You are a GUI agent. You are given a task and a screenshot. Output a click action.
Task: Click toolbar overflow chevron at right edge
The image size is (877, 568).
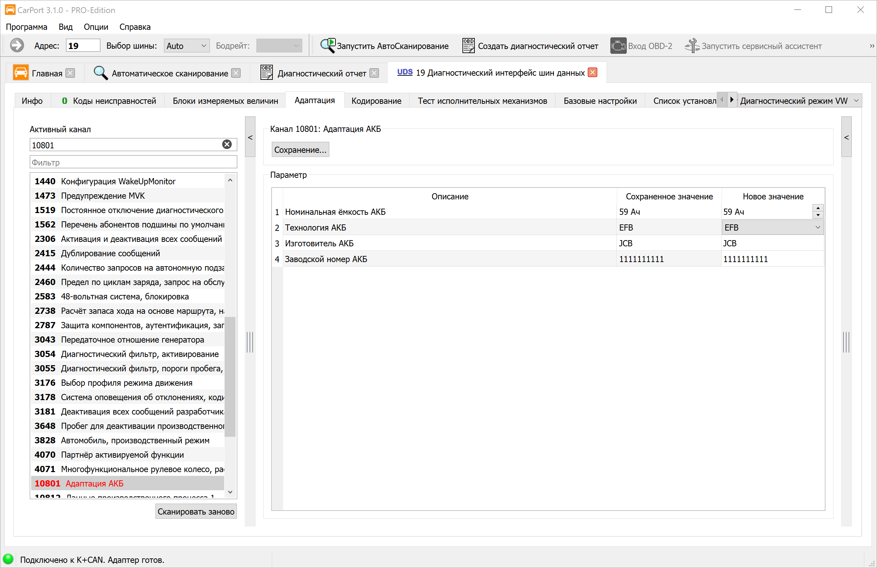tap(872, 46)
